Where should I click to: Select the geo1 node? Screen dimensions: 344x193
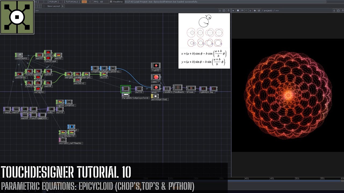tap(156, 88)
